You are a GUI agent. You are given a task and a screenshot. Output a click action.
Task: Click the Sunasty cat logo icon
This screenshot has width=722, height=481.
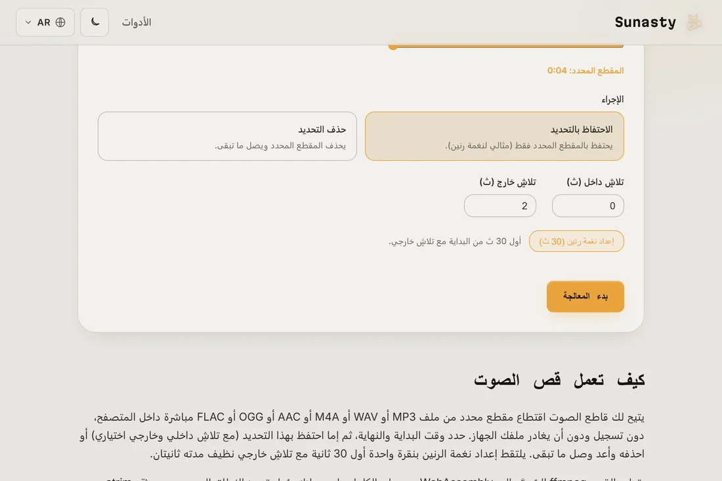coord(694,22)
